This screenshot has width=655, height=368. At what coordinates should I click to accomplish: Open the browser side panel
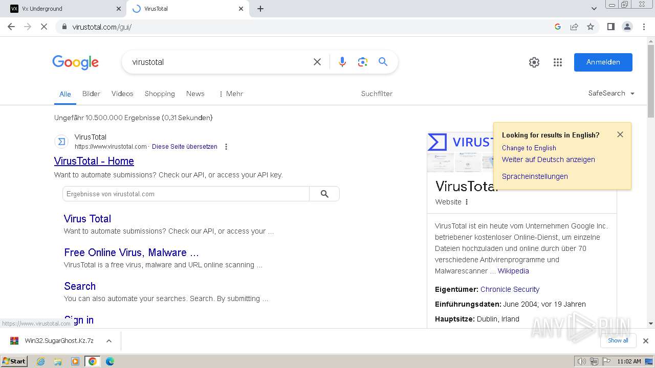click(610, 27)
